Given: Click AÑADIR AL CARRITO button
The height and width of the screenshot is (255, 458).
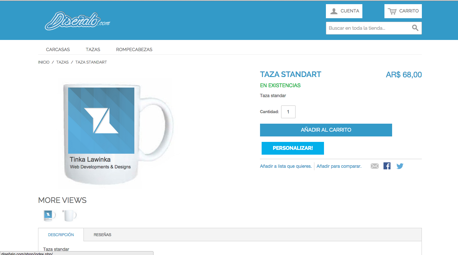Looking at the screenshot, I should pyautogui.click(x=326, y=130).
